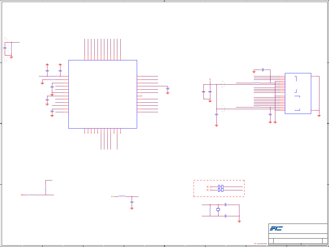Select the inductor symbol in the LC filter

tap(122, 196)
